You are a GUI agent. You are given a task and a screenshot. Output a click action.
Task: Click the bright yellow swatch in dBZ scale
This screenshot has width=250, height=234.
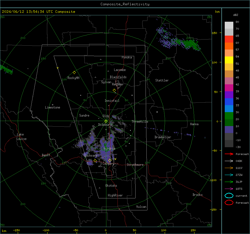click(229, 60)
